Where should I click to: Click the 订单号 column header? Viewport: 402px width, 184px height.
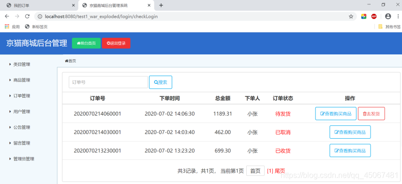97,98
